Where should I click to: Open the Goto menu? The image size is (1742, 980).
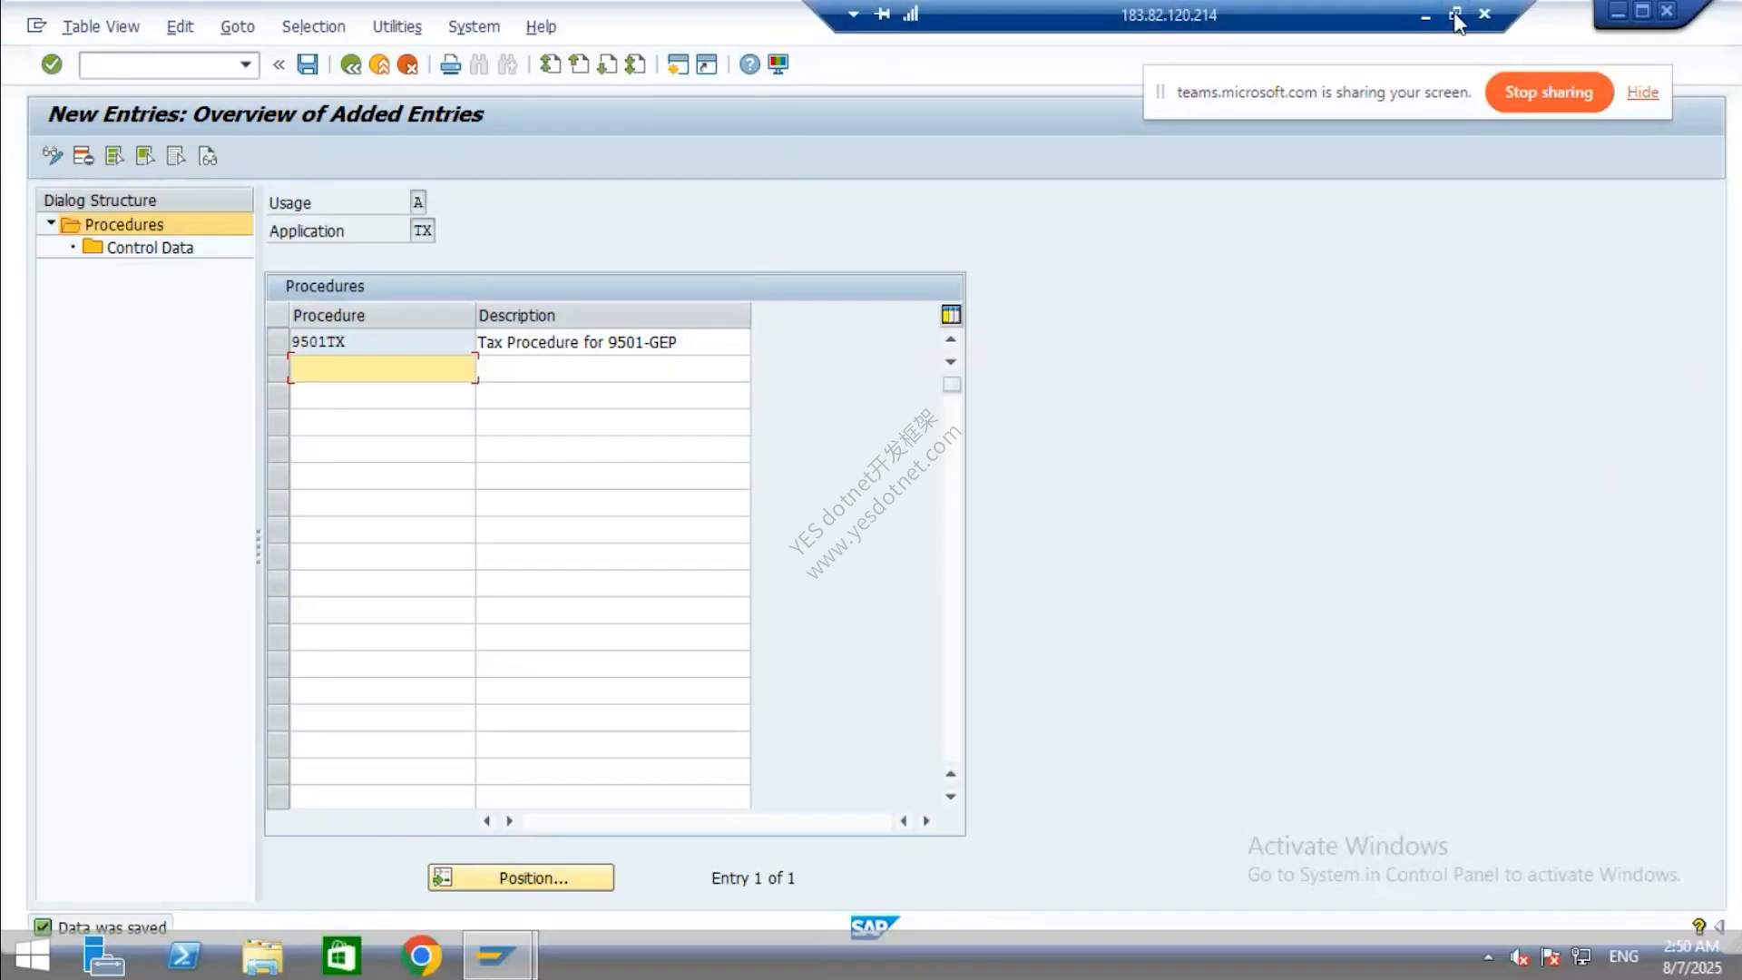click(x=237, y=26)
